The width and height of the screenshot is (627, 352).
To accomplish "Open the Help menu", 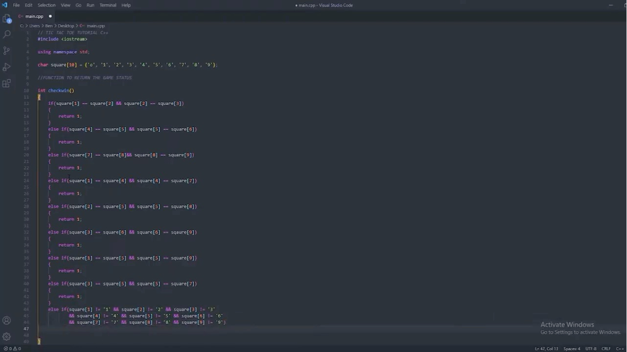I will point(126,5).
